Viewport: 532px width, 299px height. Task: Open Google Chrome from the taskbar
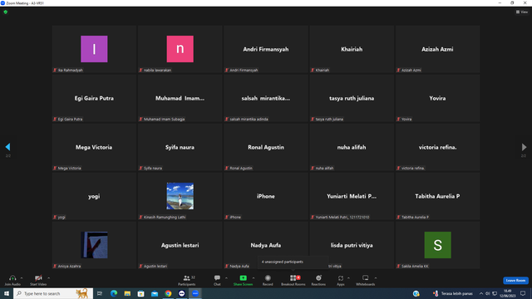click(168, 293)
